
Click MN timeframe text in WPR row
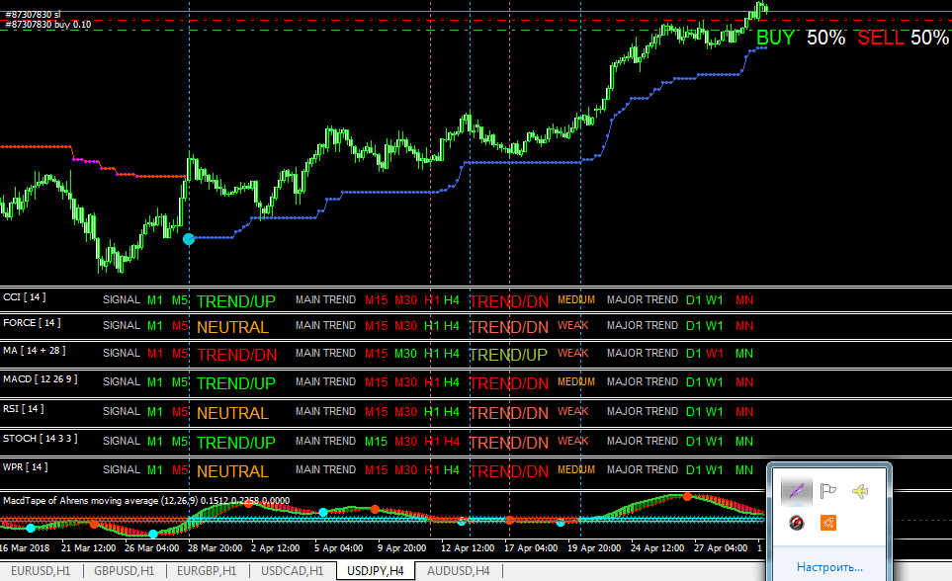coord(743,470)
